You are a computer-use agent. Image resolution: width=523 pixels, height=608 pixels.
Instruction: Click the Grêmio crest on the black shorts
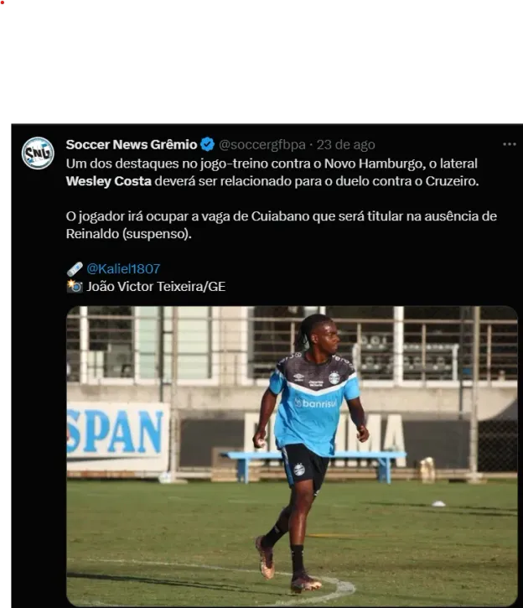point(299,470)
